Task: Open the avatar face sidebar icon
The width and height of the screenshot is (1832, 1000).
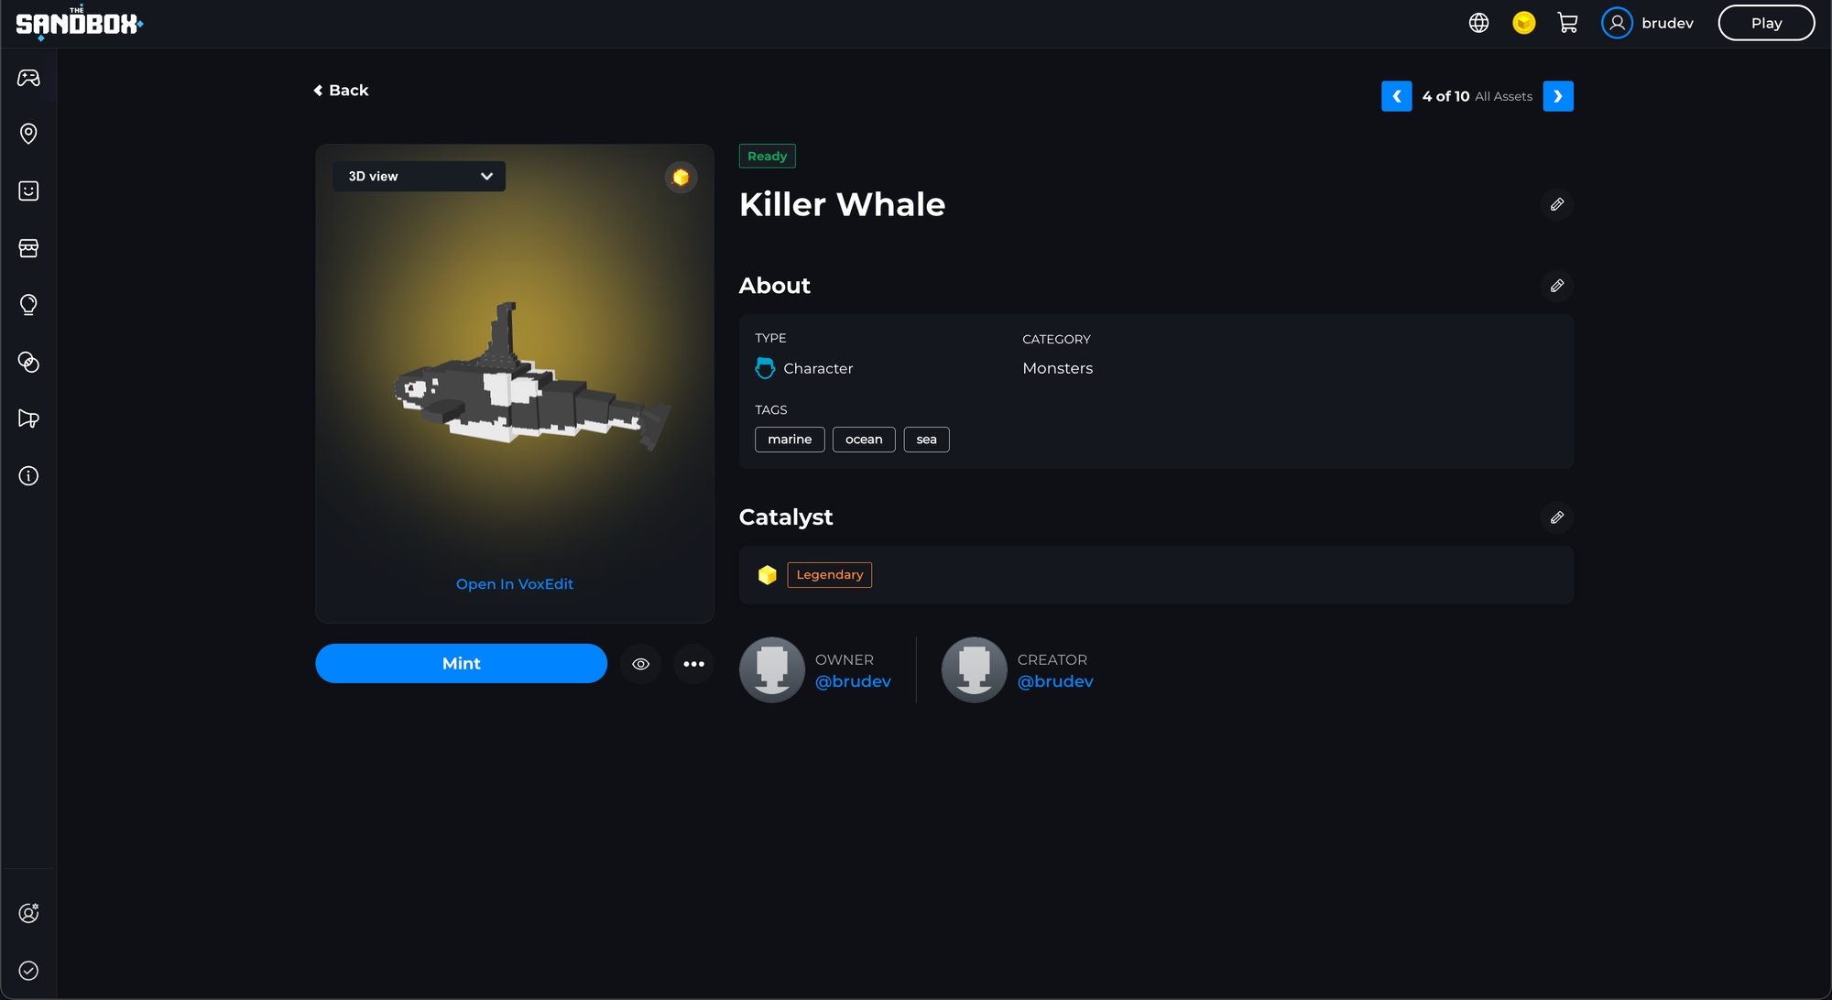Action: 28,190
